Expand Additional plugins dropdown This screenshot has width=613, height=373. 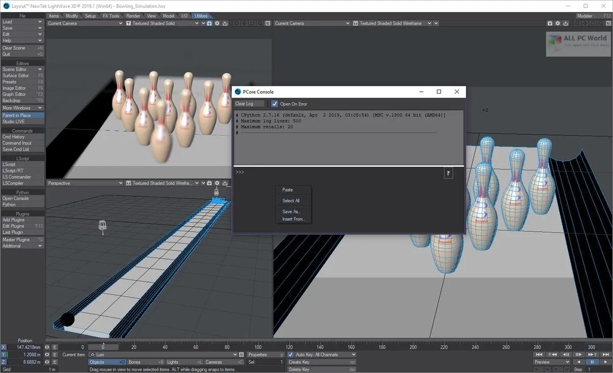[22, 246]
